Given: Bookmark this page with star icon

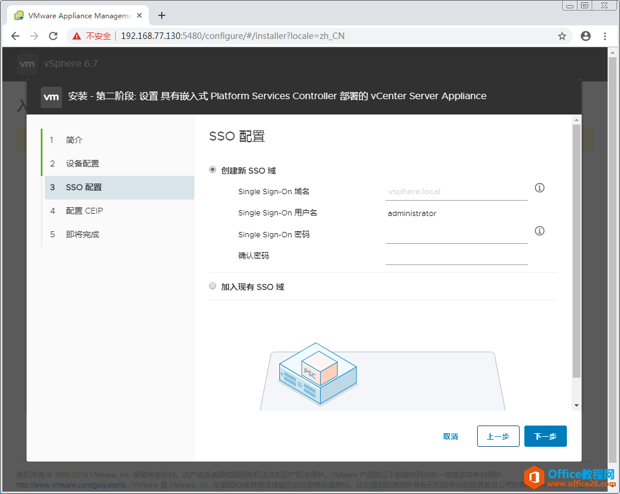Looking at the screenshot, I should click(562, 37).
